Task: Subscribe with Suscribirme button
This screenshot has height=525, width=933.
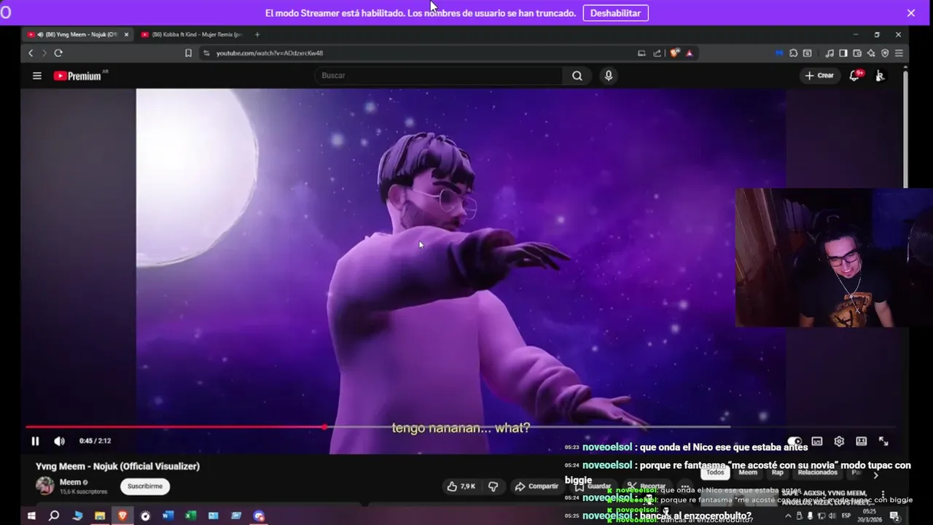Action: (145, 486)
